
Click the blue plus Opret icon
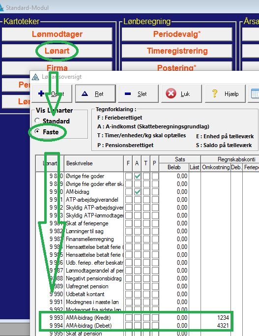point(41,93)
